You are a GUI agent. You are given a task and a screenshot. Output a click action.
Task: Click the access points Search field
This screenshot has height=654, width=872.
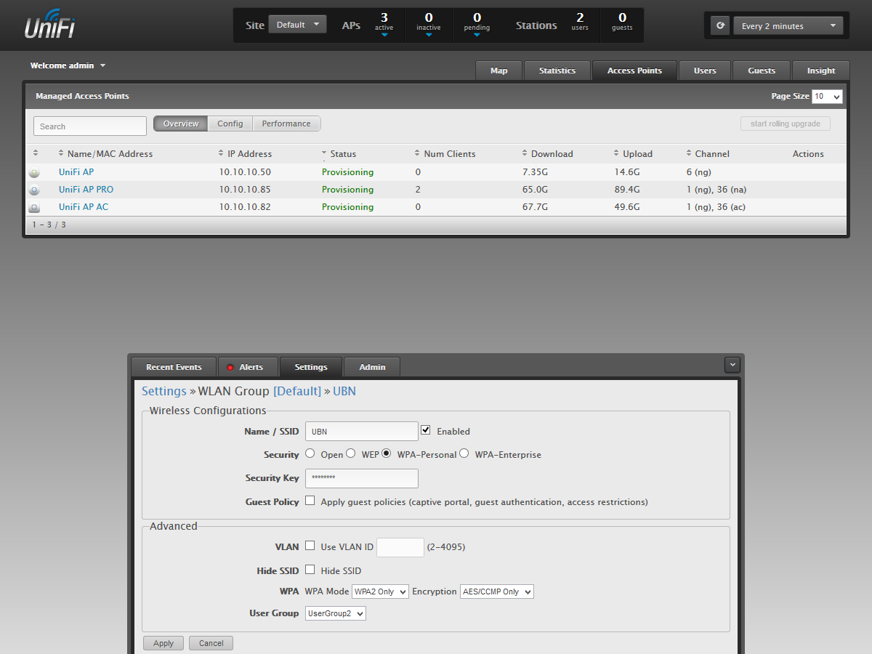coord(90,126)
